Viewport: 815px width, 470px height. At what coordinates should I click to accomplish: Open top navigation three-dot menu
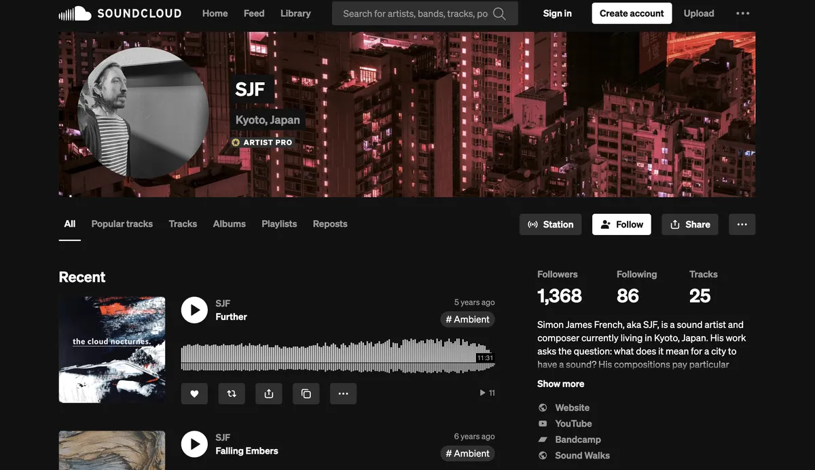tap(743, 14)
